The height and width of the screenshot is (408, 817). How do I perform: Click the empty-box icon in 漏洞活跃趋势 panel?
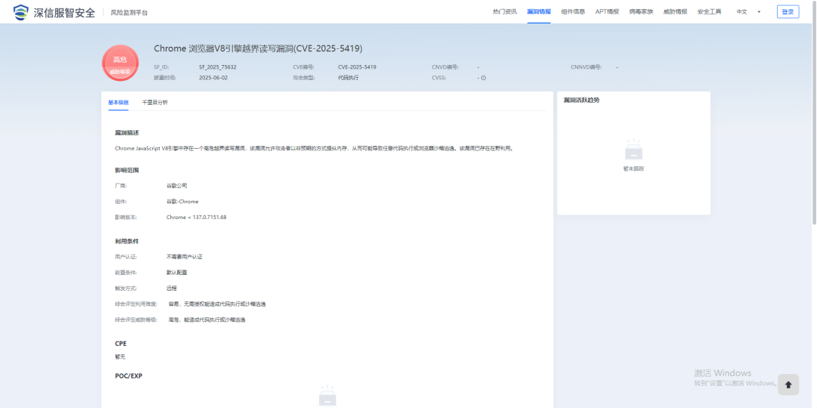634,150
